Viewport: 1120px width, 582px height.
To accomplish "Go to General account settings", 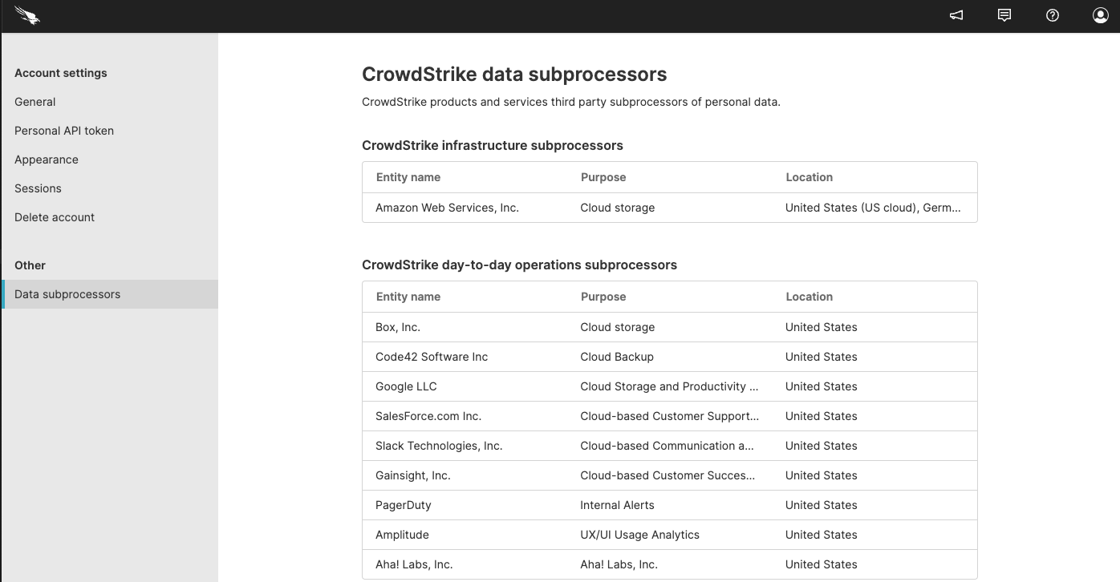I will tap(34, 102).
